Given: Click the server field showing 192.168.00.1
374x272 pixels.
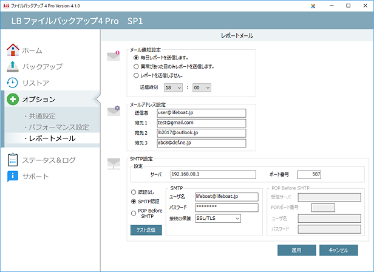Looking at the screenshot, I should [x=213, y=175].
